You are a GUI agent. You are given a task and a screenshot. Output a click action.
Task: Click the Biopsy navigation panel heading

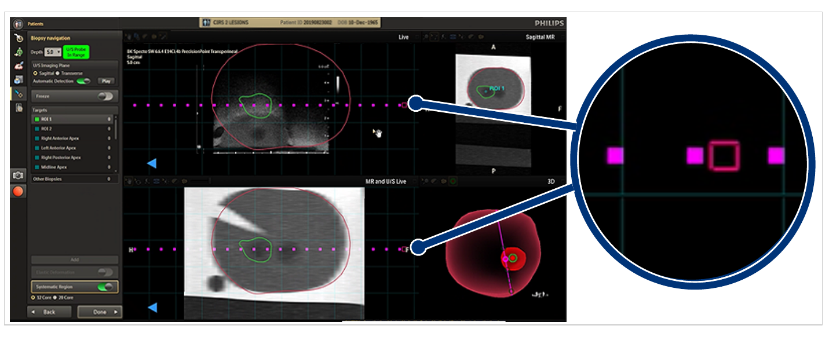50,38
